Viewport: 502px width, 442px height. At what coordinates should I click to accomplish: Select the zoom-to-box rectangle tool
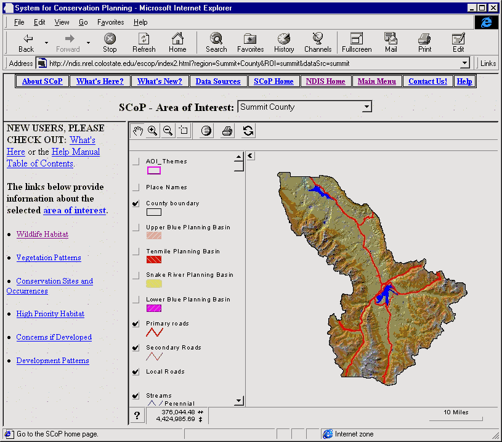183,131
